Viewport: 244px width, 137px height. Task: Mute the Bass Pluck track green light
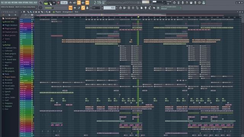(32, 75)
